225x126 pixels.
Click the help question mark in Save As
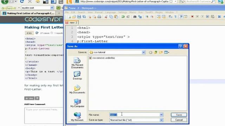(x=180, y=46)
